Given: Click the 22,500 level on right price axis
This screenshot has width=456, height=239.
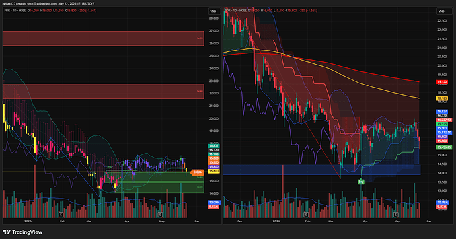Looking at the screenshot, I should click(x=442, y=21).
